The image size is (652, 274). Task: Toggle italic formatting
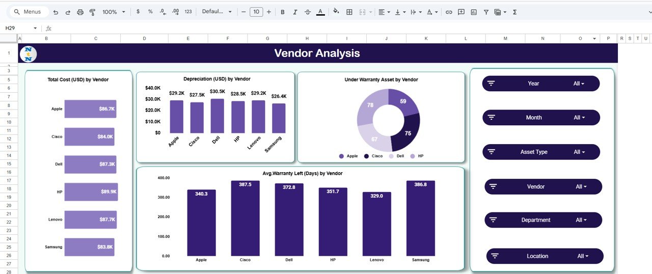point(295,12)
